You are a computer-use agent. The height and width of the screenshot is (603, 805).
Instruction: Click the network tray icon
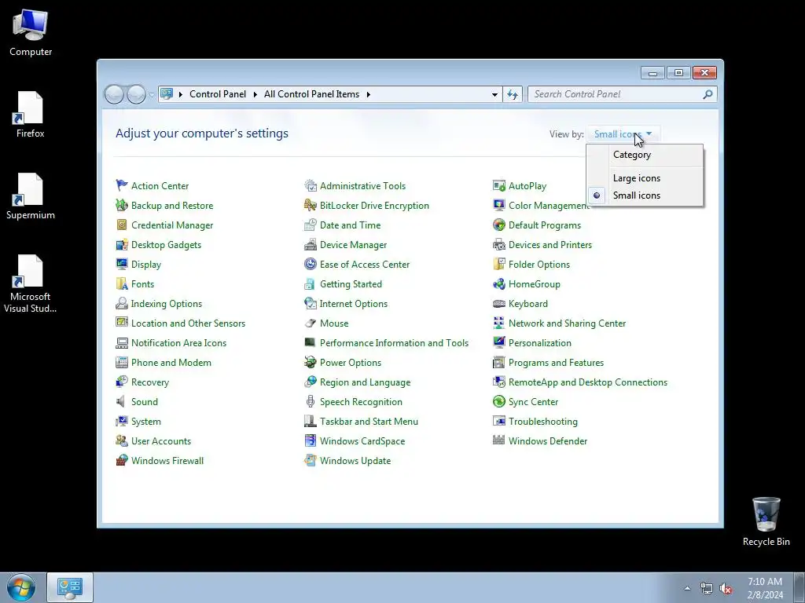(x=707, y=589)
